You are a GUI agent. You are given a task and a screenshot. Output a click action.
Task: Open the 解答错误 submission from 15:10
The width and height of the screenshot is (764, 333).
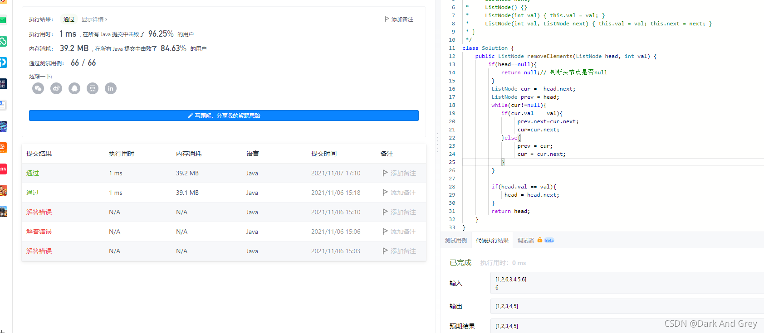(39, 212)
